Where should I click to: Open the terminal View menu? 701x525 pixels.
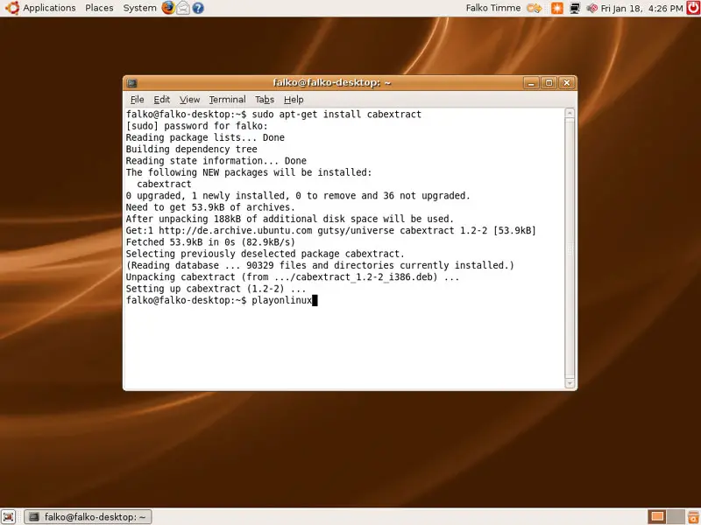189,100
